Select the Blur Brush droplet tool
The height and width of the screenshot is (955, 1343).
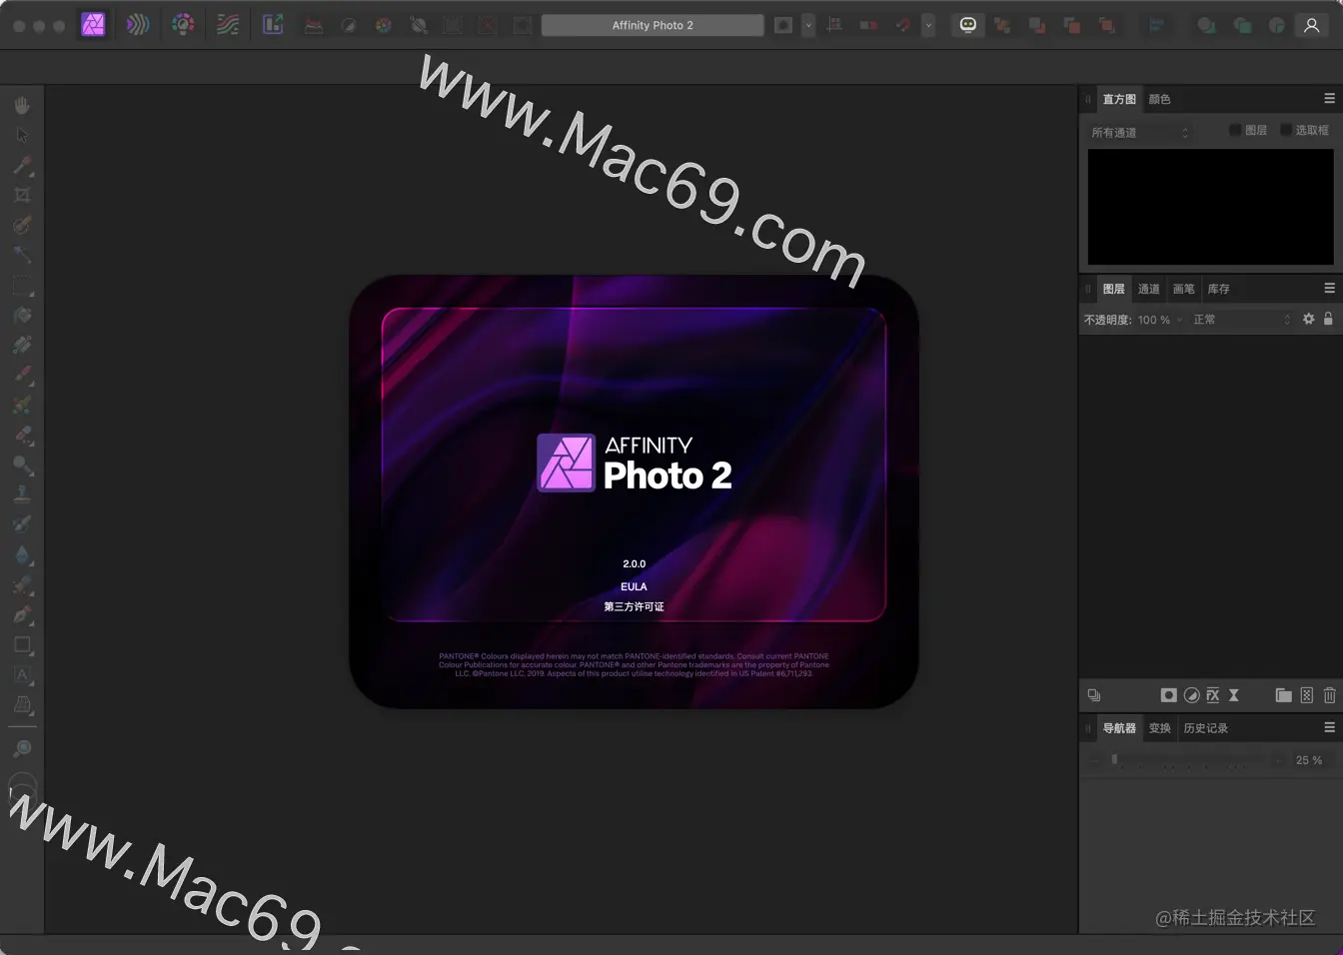(x=22, y=554)
